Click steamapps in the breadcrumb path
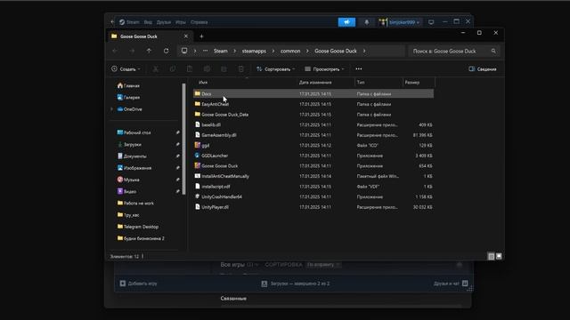The image size is (570, 320). [254, 52]
